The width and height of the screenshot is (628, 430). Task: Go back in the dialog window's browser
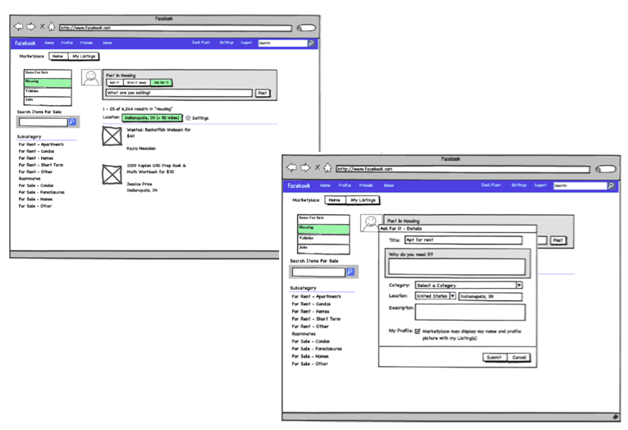click(291, 167)
